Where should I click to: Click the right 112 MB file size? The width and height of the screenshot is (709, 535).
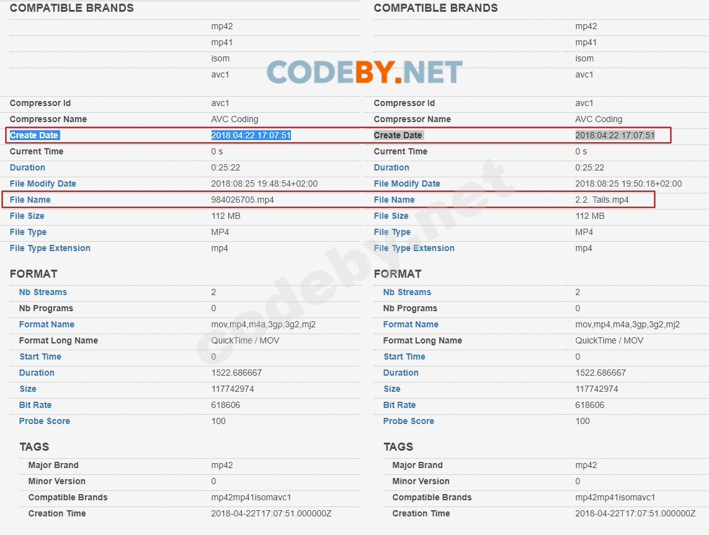click(x=590, y=216)
